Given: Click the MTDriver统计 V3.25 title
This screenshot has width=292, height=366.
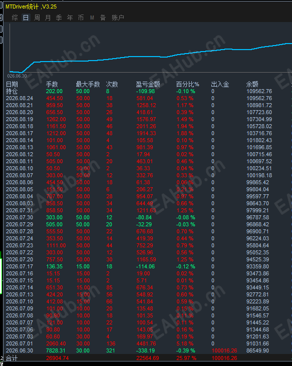Looking at the screenshot, I should 31,7.
